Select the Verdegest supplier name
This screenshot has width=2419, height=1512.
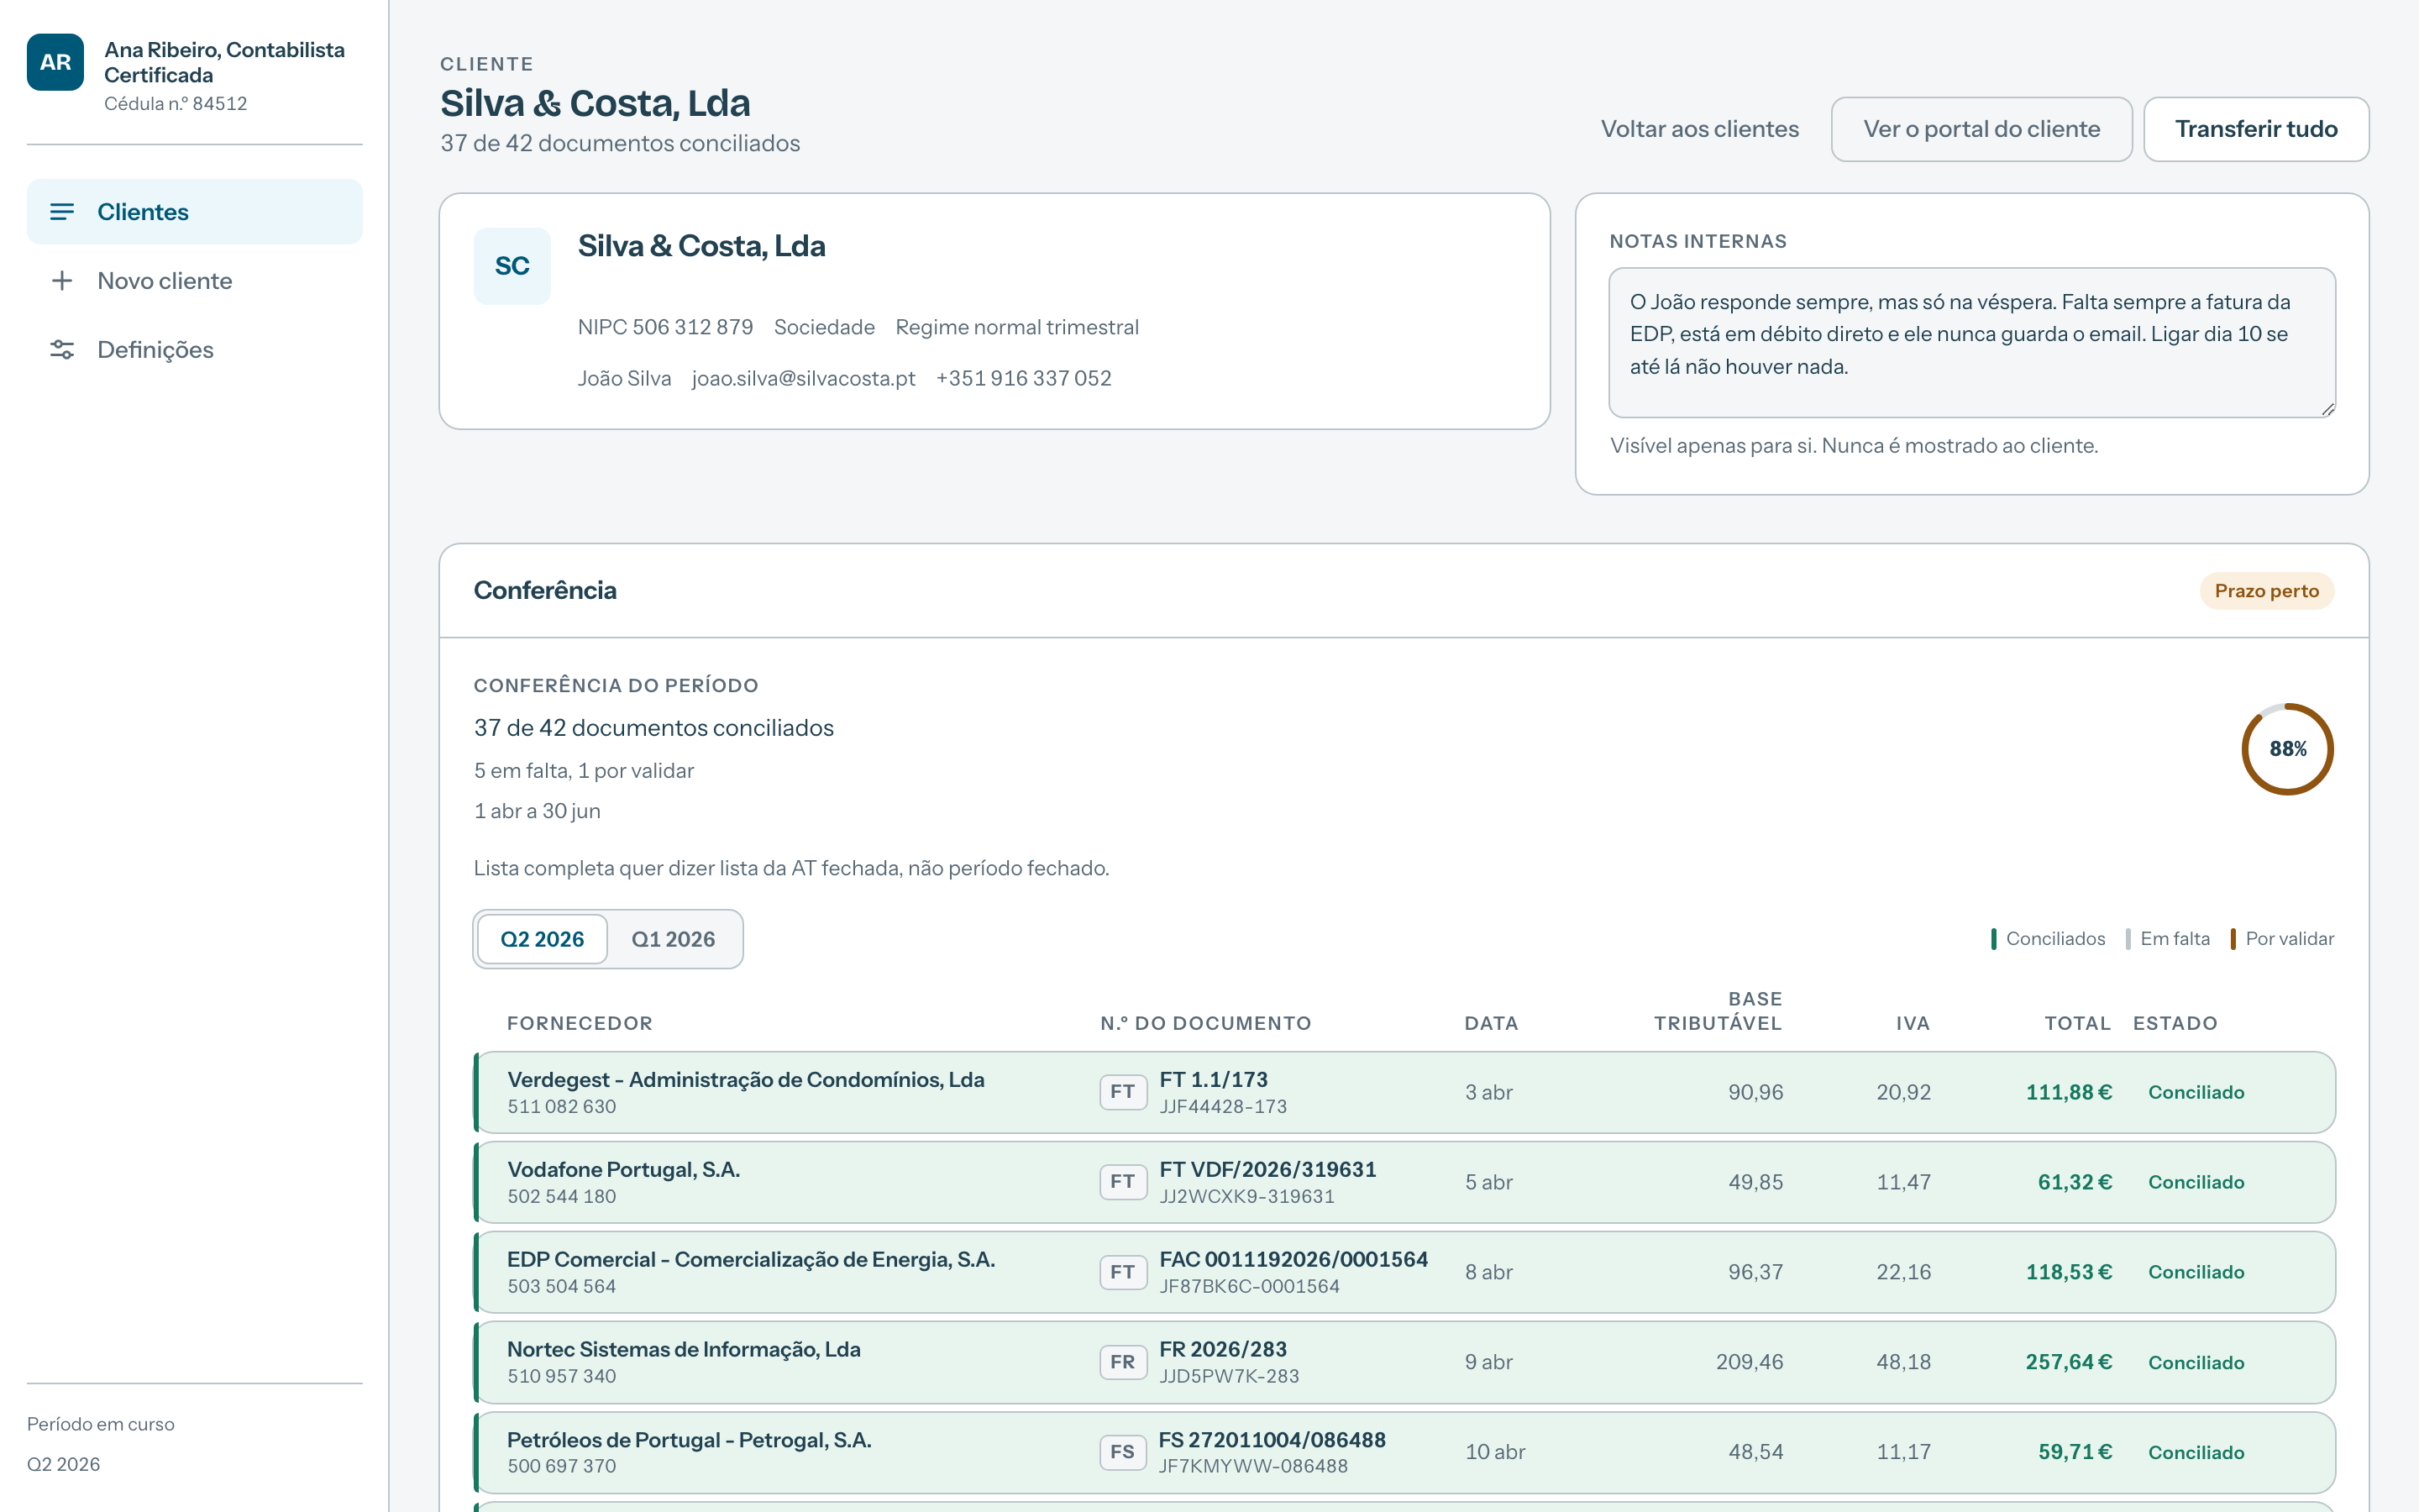(x=746, y=1080)
